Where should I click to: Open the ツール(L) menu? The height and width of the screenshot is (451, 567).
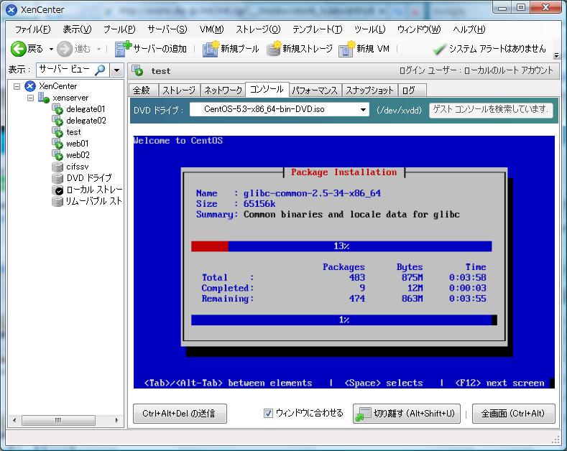click(x=370, y=29)
